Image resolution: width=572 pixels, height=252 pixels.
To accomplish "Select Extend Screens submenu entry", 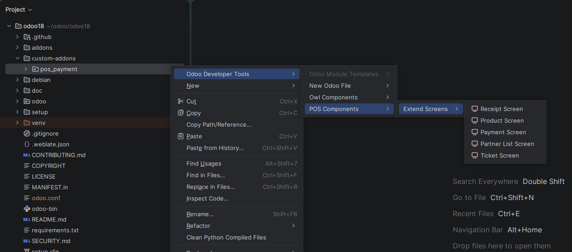I will (431, 109).
